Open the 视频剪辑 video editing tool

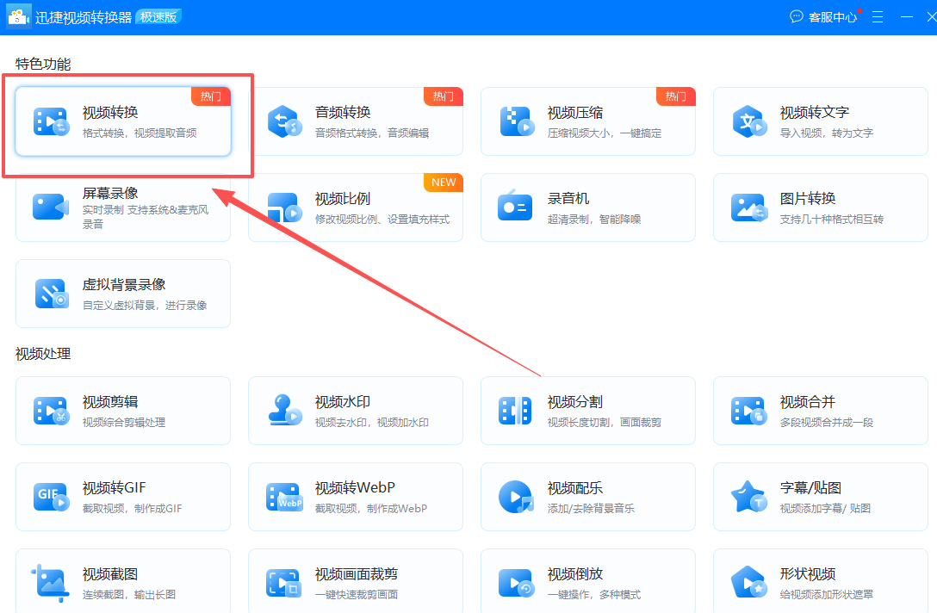(121, 411)
